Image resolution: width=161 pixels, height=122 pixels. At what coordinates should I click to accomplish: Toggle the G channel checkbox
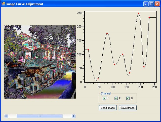coord(116,98)
